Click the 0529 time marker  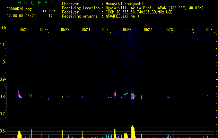tap(190, 30)
